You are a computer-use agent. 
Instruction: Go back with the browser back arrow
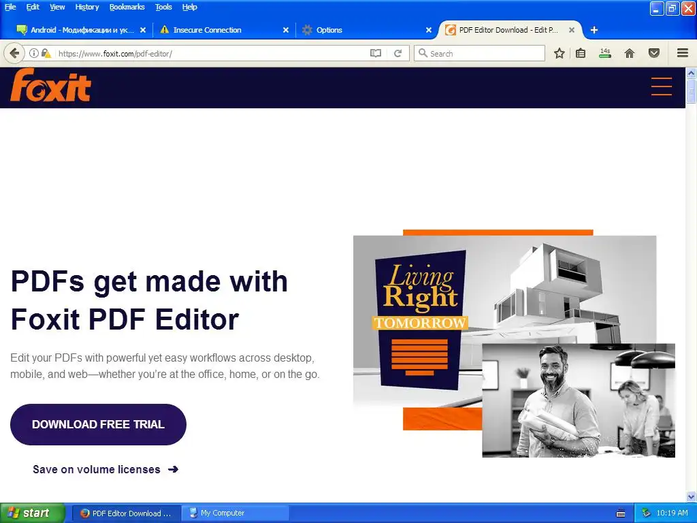tap(14, 53)
